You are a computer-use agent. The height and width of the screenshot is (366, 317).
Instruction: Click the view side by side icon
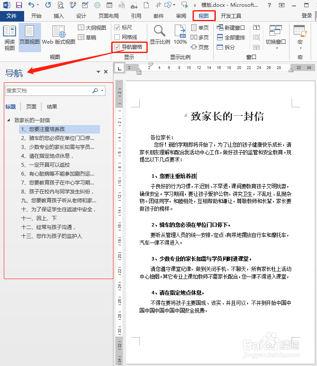coord(256,28)
